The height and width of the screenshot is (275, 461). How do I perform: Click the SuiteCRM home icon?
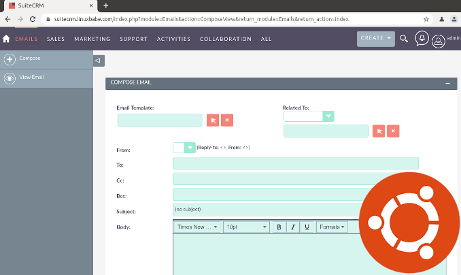coord(7,39)
